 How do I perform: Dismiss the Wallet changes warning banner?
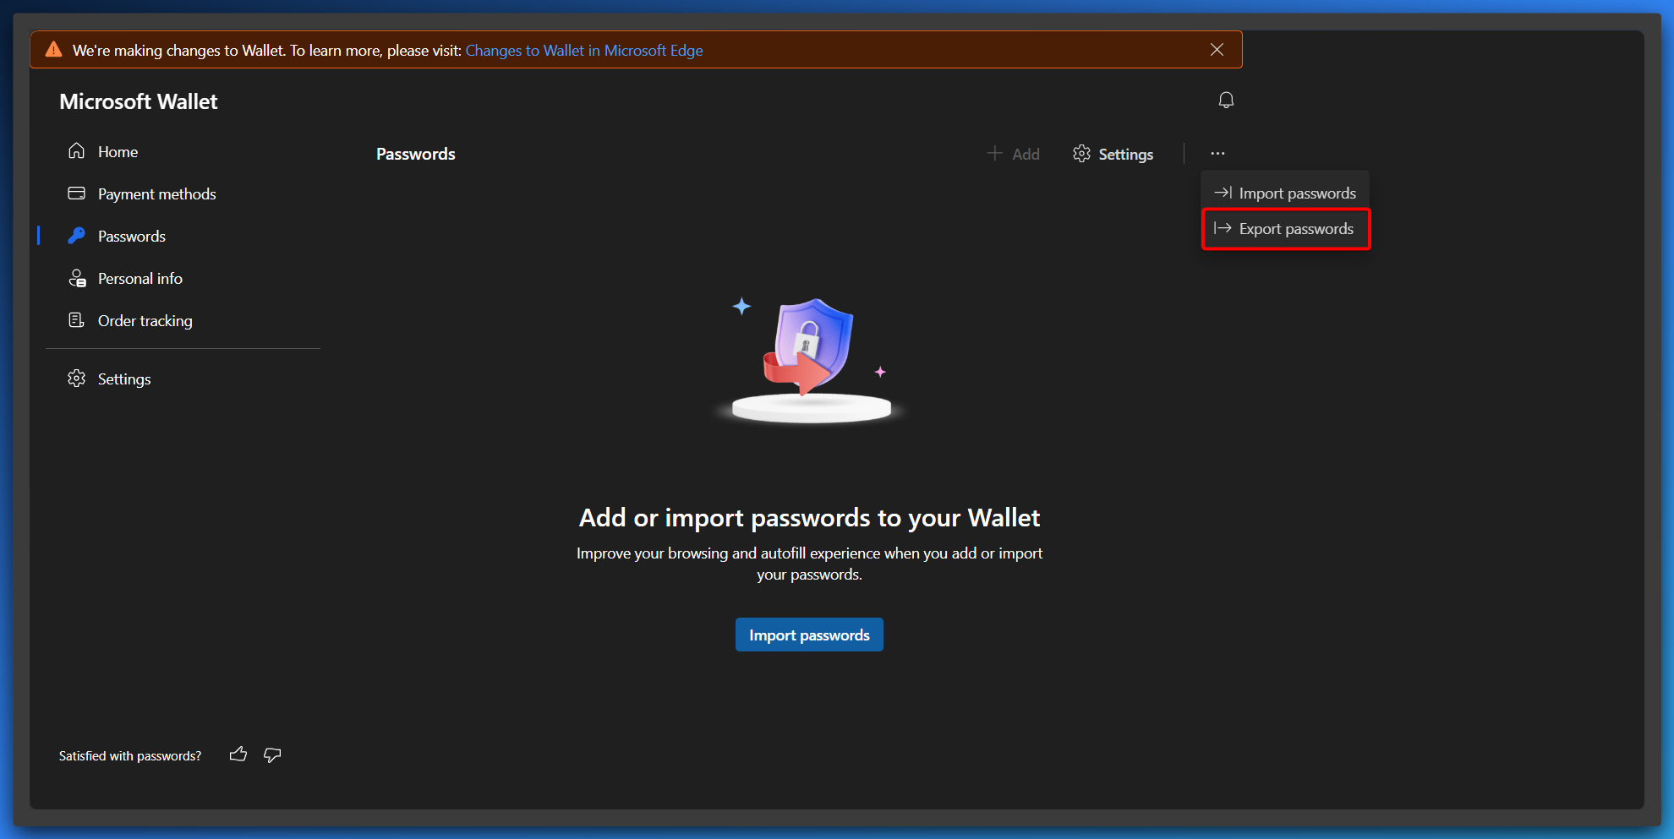(x=1217, y=50)
